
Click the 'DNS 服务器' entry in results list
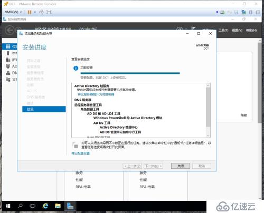pos(83,100)
